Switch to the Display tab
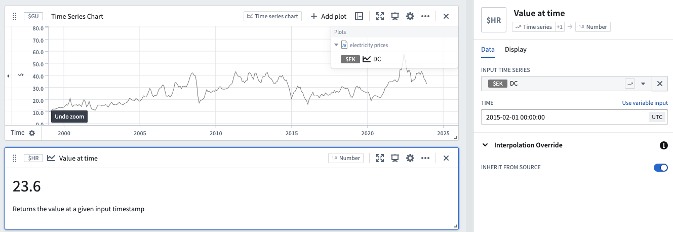This screenshot has width=673, height=232. (x=516, y=50)
